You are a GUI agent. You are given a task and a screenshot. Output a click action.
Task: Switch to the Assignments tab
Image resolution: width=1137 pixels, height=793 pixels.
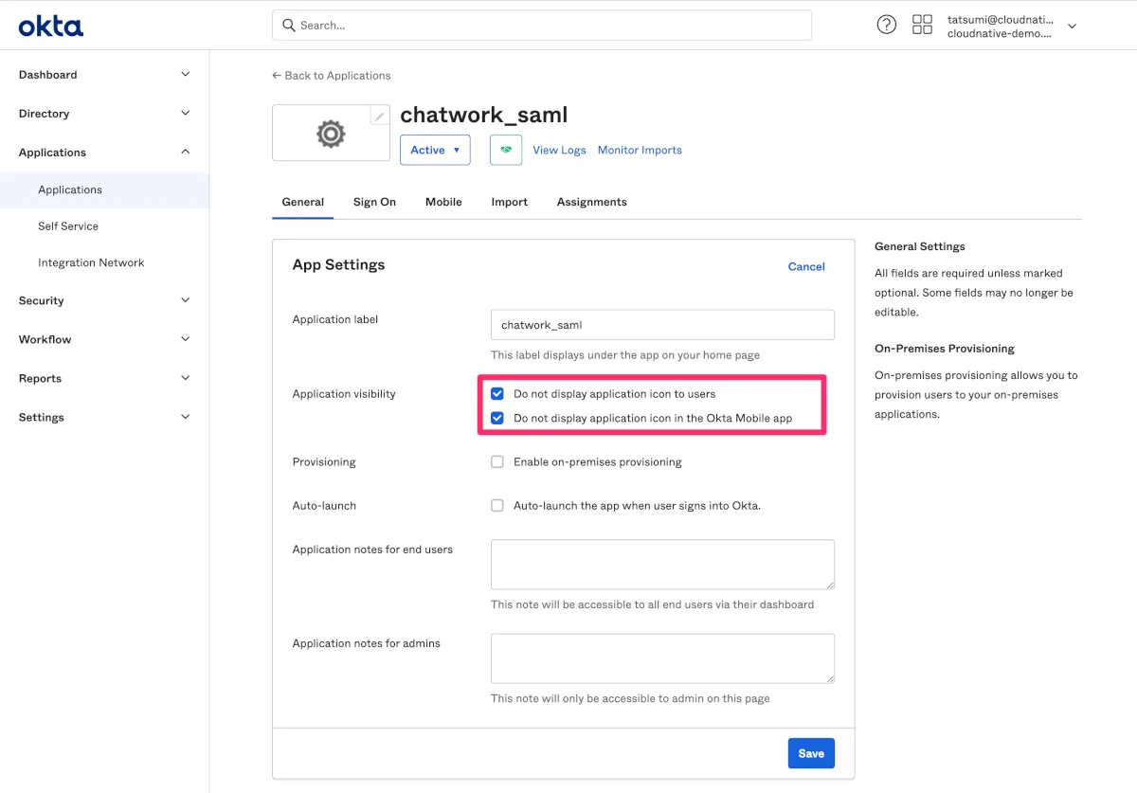tap(591, 202)
